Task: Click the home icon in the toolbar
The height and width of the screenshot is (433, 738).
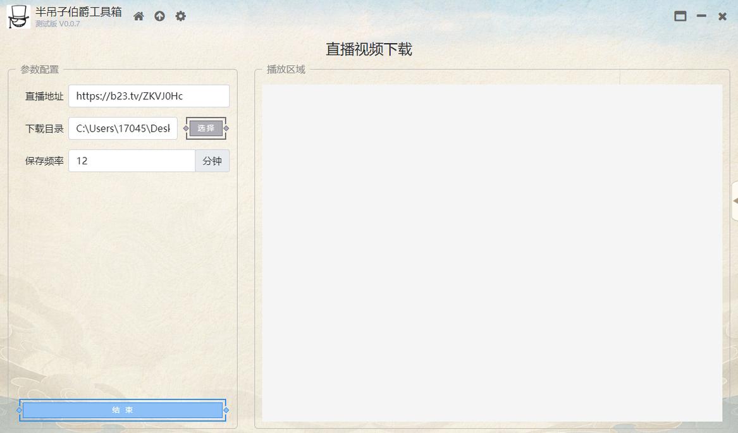Action: point(138,16)
